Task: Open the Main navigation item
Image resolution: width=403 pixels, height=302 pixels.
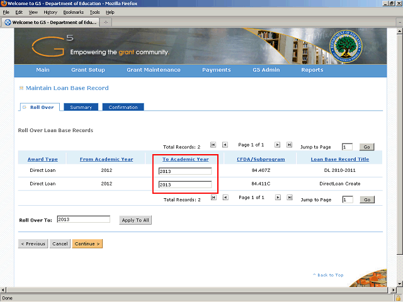Action: point(43,70)
